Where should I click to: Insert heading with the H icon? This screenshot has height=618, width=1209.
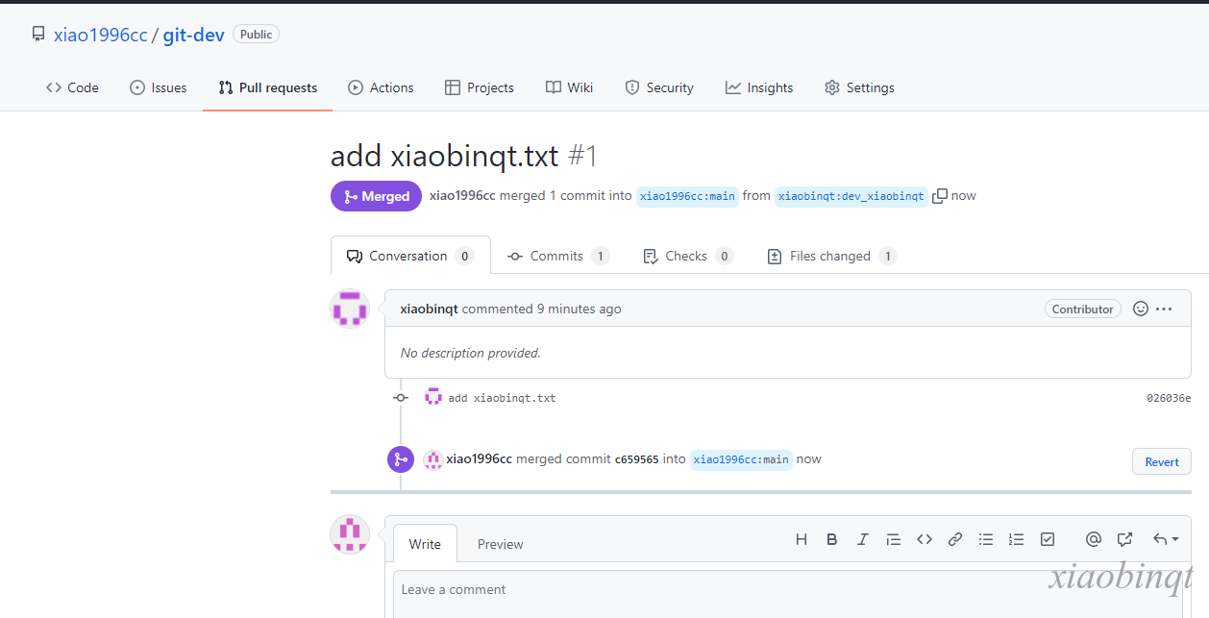pyautogui.click(x=802, y=539)
